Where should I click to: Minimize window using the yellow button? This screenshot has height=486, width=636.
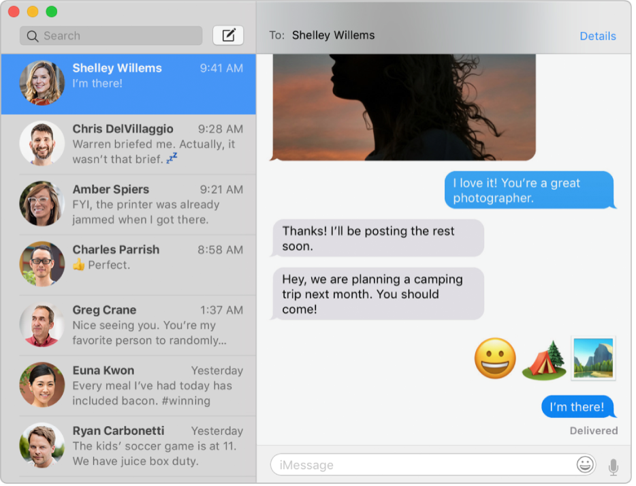33,12
